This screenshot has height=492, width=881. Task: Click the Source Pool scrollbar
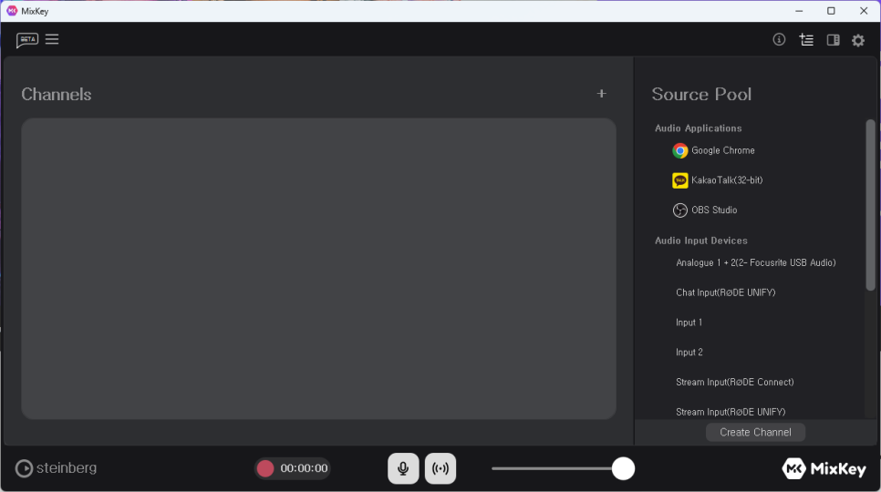click(870, 205)
